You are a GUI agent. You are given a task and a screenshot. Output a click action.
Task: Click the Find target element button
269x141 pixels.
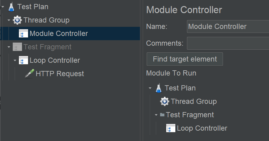pos(185,59)
